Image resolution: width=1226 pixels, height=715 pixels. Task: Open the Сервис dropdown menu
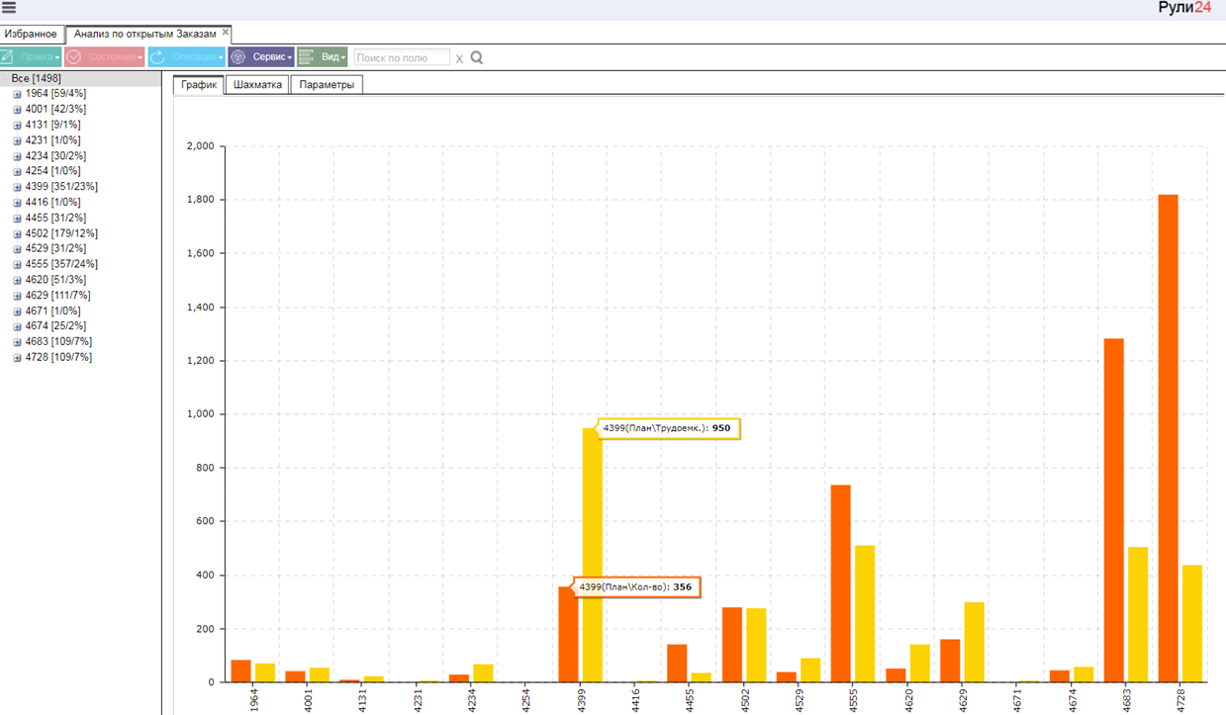coord(261,57)
